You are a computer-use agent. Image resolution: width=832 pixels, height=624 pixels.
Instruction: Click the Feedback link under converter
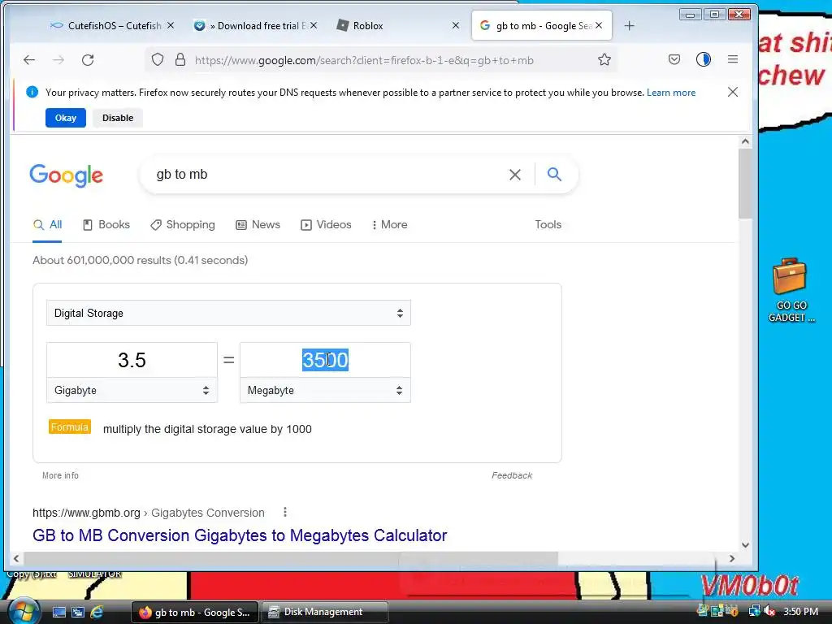(512, 475)
